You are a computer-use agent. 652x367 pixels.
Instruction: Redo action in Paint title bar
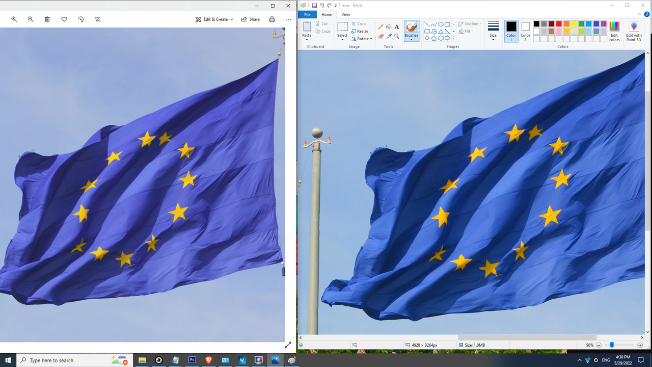click(x=329, y=5)
